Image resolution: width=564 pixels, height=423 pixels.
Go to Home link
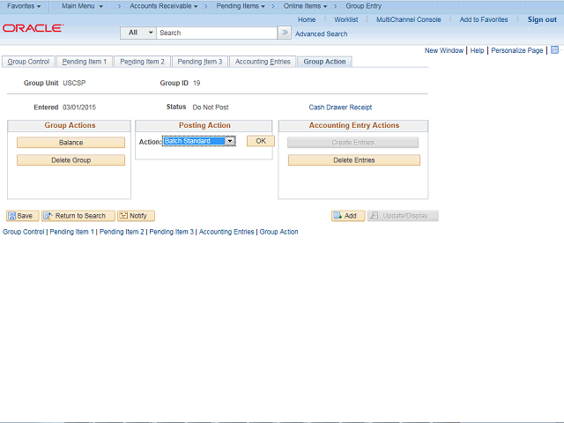click(307, 19)
